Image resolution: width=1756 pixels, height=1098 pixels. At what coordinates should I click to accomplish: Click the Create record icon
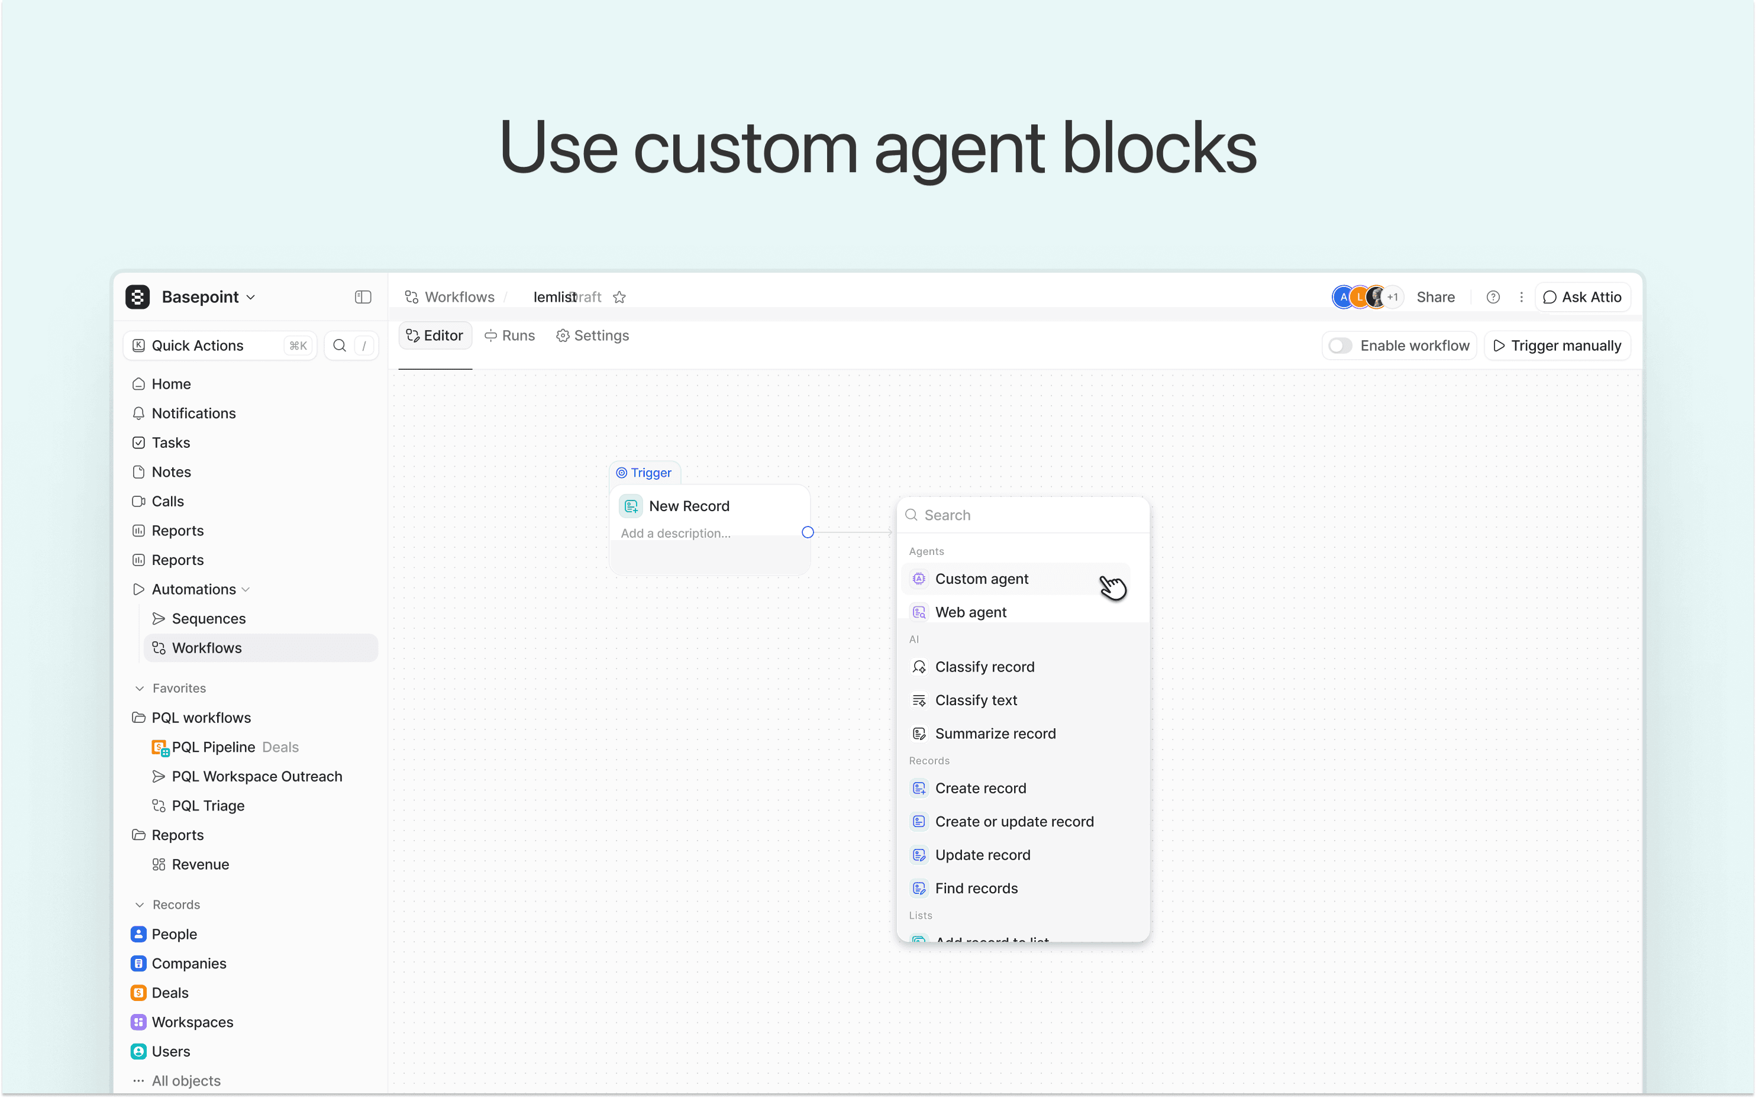(x=919, y=788)
